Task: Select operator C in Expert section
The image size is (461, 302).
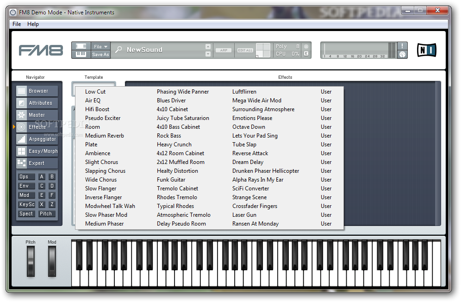Action: point(42,186)
